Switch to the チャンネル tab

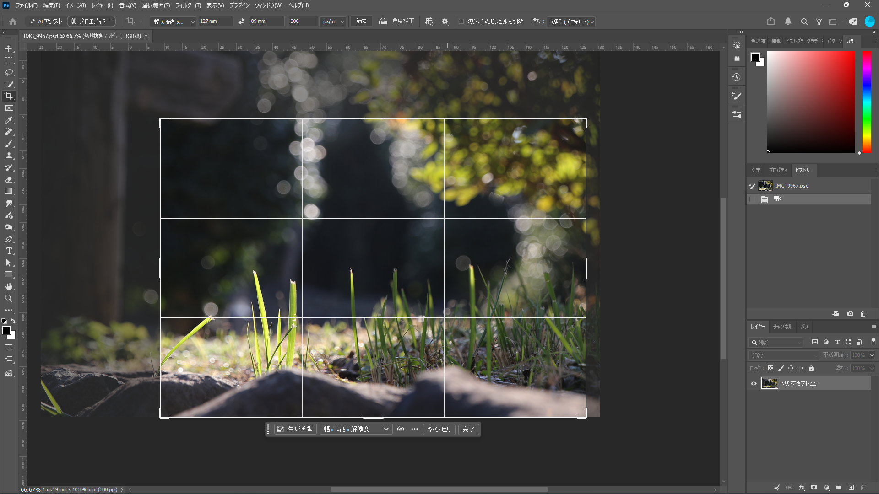[x=782, y=327]
